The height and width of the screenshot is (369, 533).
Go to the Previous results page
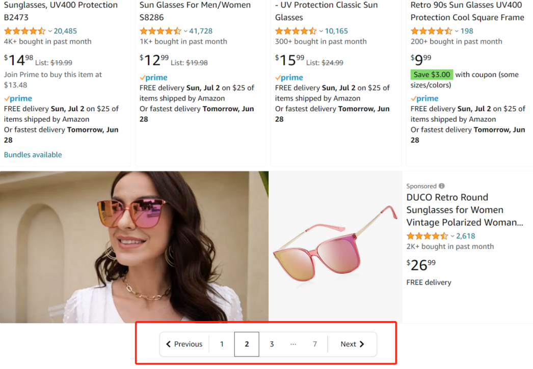click(184, 344)
